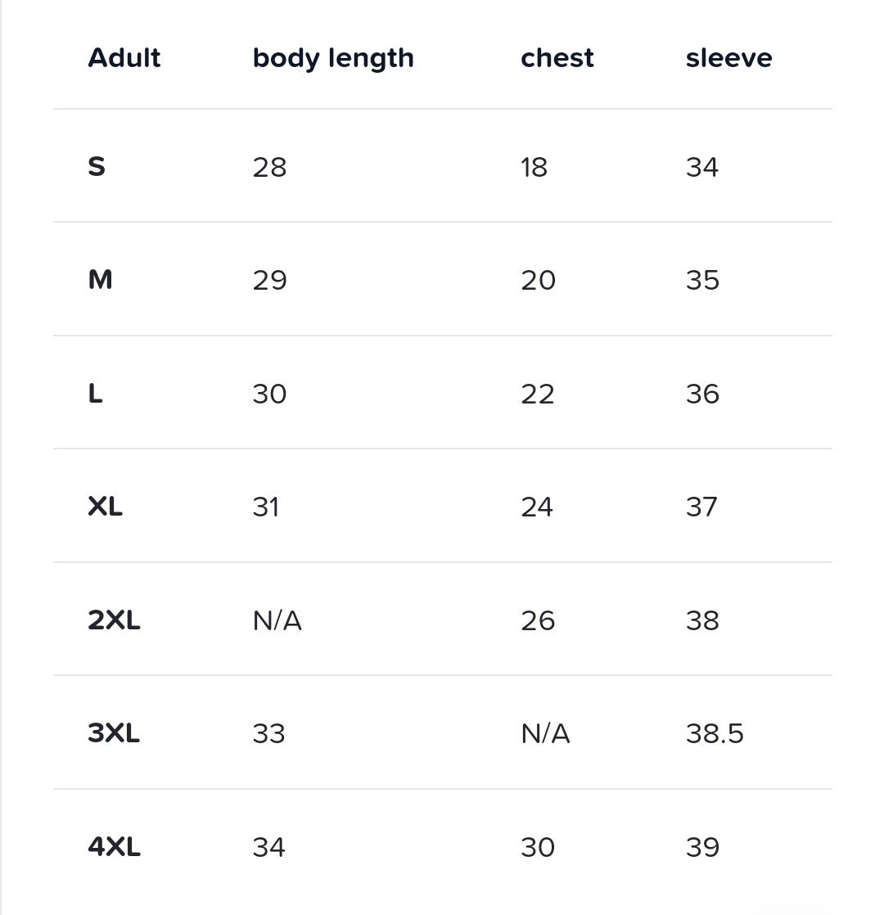The width and height of the screenshot is (884, 915).
Task: Select the 3XL size row label
Action: 114,733
